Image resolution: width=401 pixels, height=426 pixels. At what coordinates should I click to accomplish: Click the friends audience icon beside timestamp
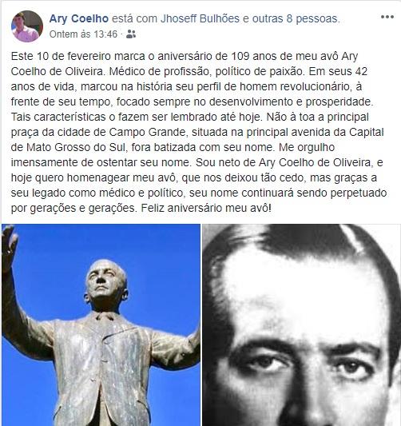(x=131, y=34)
